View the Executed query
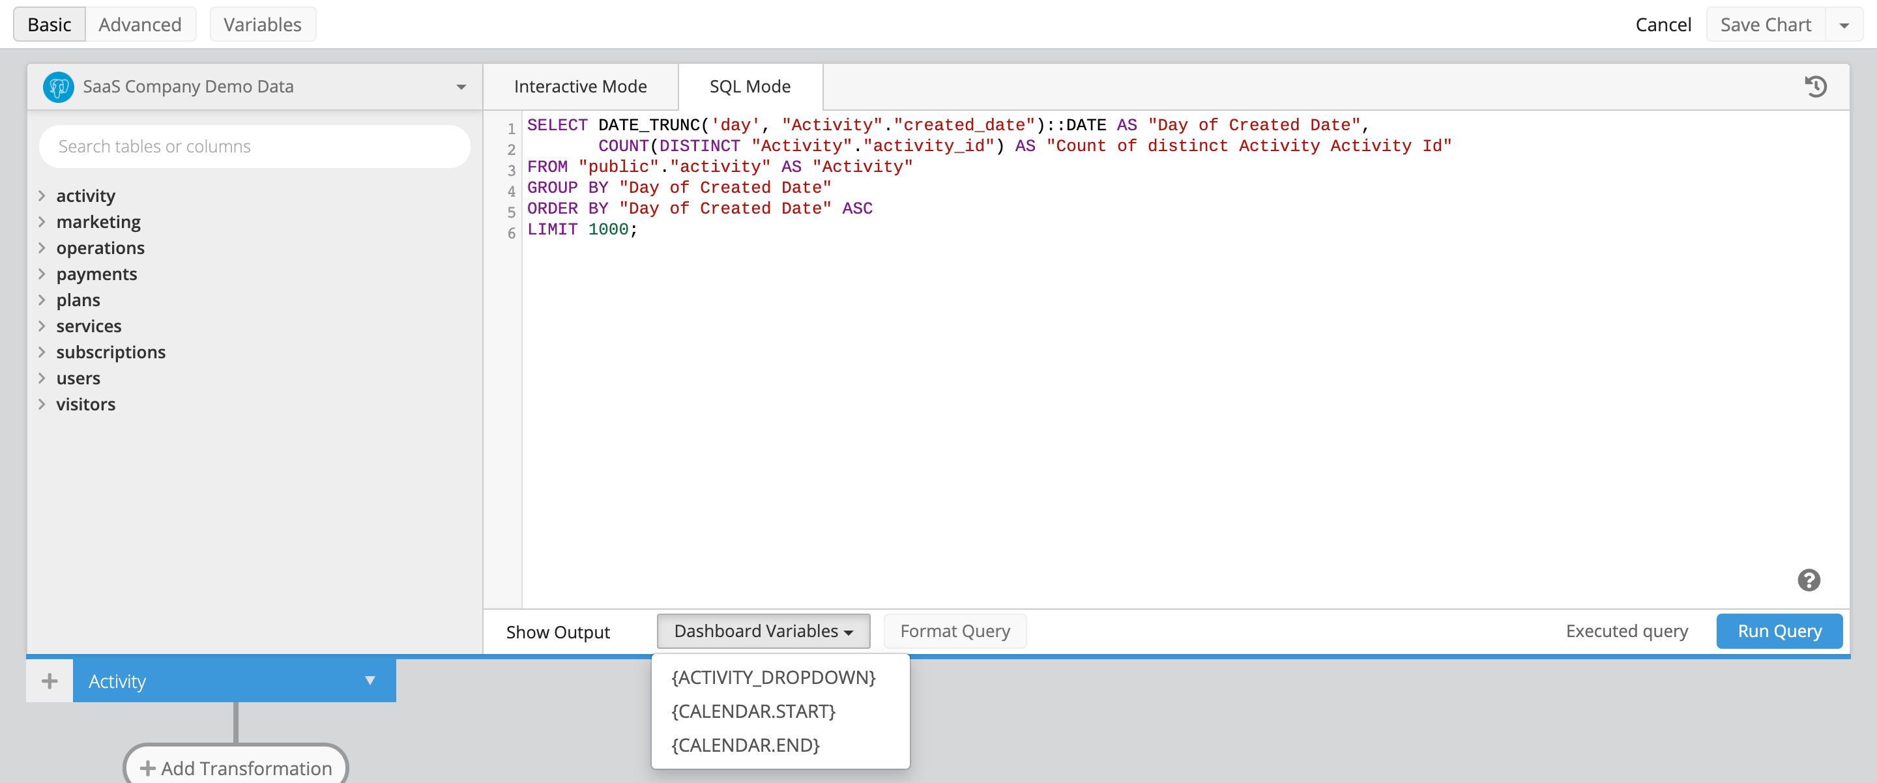1877x783 pixels. click(1626, 631)
